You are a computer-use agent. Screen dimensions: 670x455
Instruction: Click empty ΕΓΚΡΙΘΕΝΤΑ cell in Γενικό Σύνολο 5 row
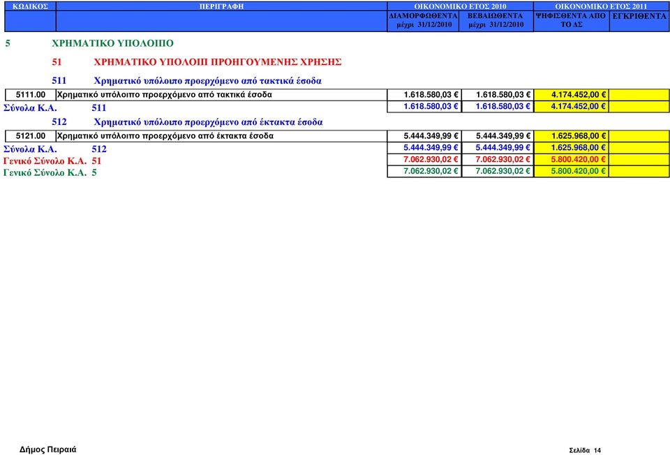coord(639,171)
